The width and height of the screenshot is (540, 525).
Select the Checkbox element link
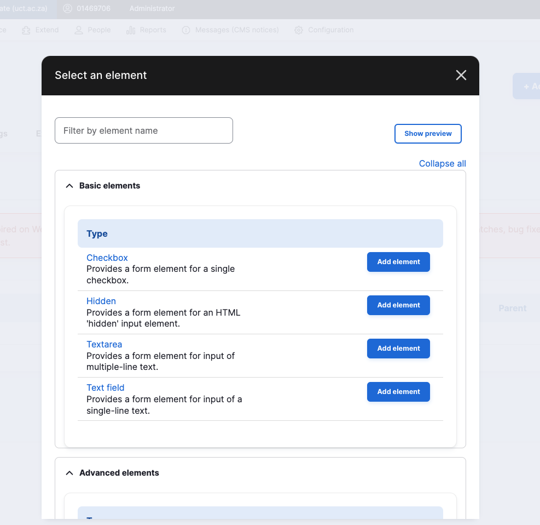[x=107, y=258]
